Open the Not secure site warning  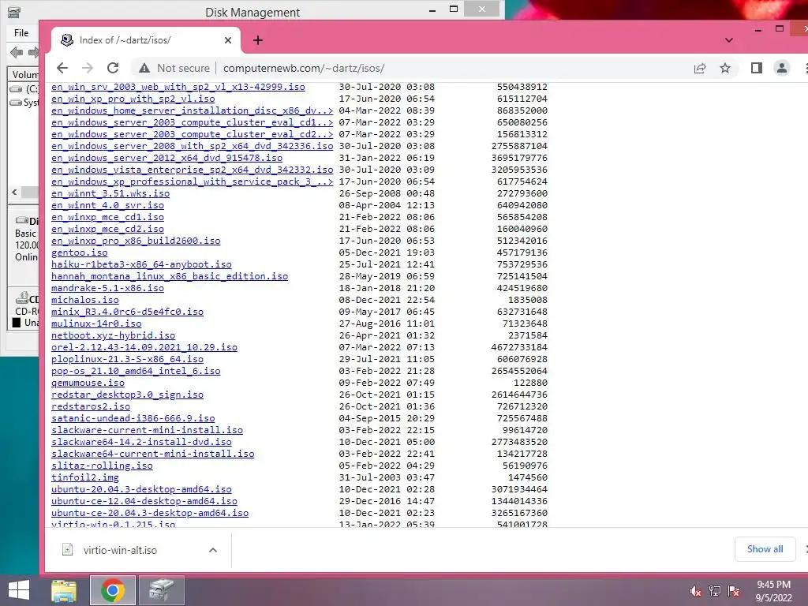point(174,68)
